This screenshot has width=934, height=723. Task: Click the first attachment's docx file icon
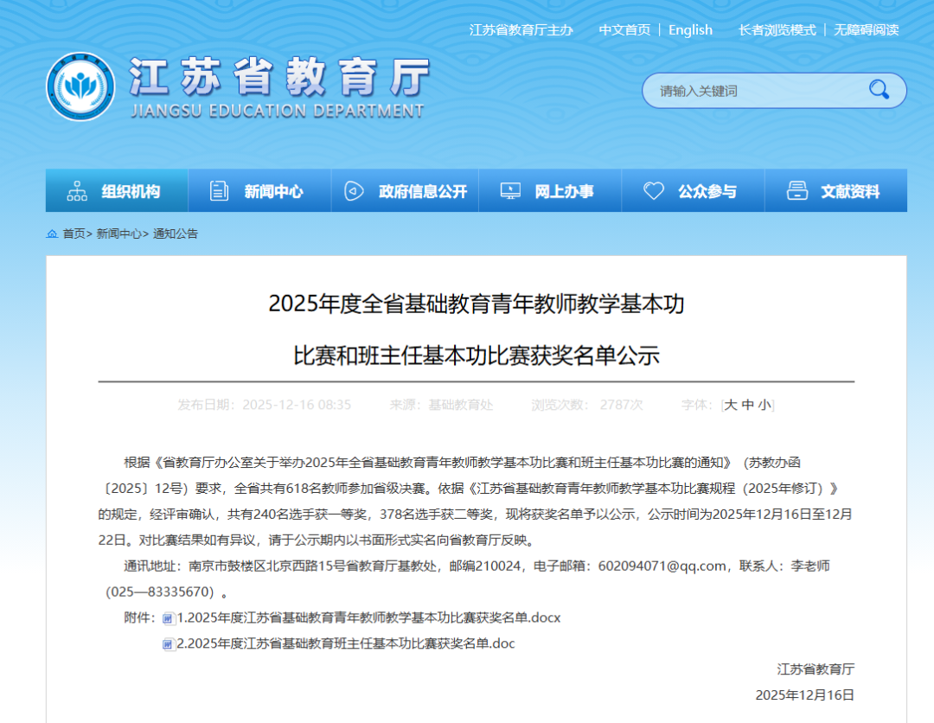pos(169,618)
